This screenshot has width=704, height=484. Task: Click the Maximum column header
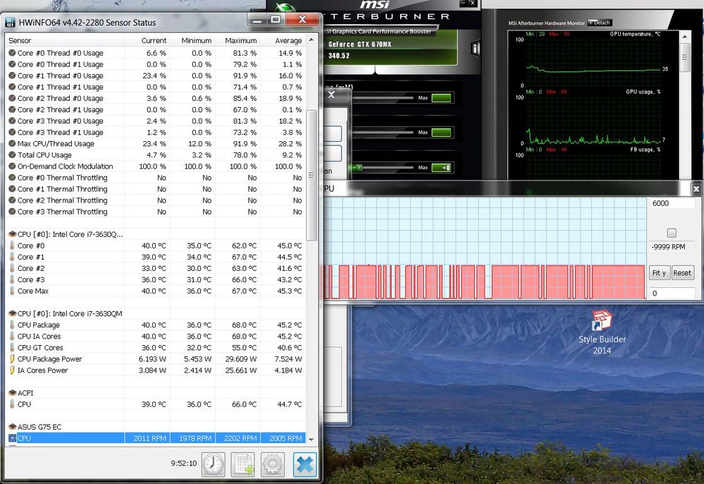pos(241,41)
